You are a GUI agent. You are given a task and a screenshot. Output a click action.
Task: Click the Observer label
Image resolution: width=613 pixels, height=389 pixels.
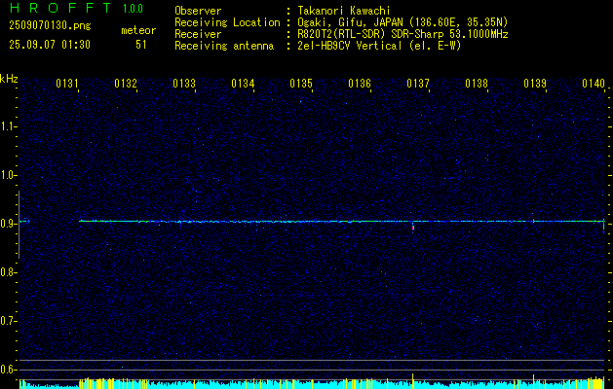198,11
